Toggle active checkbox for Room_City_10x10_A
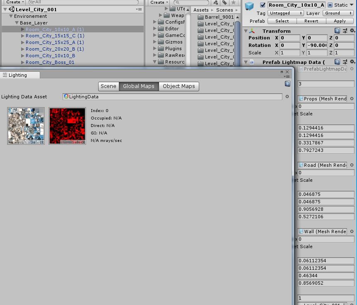This screenshot has height=305, width=357. click(263, 5)
